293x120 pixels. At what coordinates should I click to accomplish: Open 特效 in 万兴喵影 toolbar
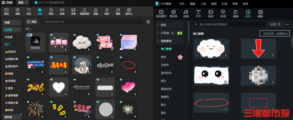click(x=223, y=14)
